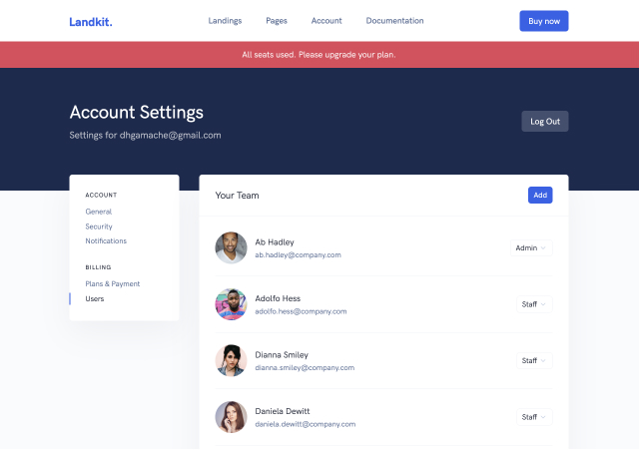Click Adolfo Hess's profile avatar

click(x=231, y=304)
